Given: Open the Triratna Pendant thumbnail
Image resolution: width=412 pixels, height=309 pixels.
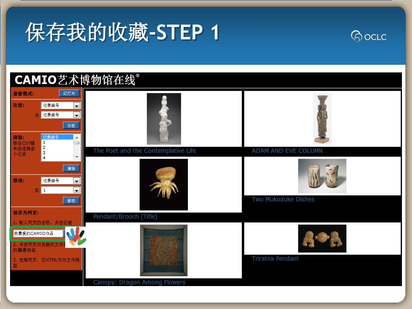Looking at the screenshot, I should tap(322, 239).
